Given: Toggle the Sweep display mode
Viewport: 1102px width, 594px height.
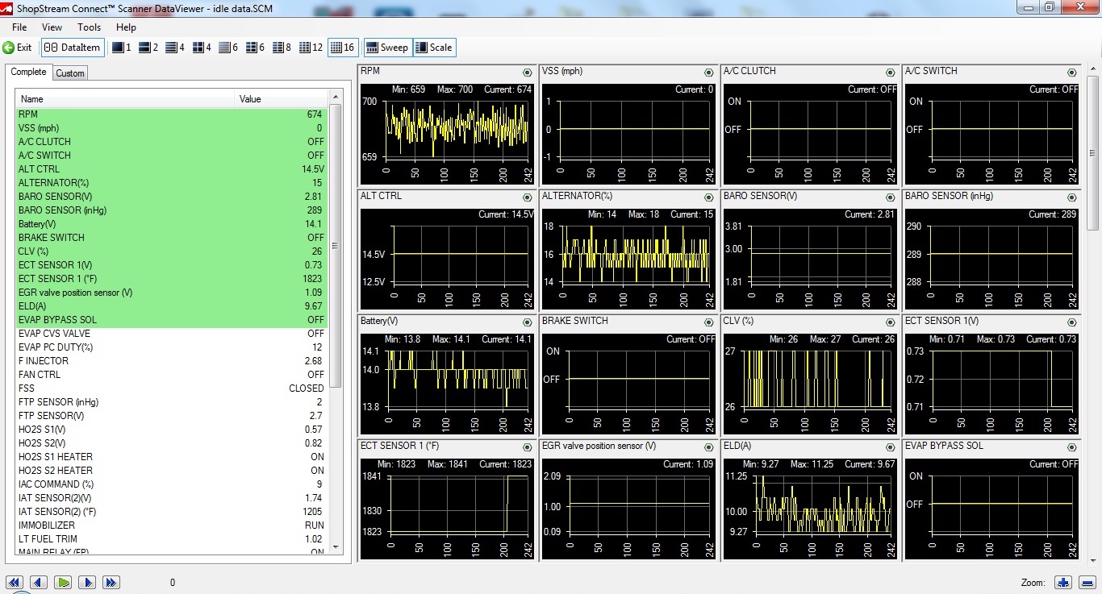Looking at the screenshot, I should click(x=387, y=48).
